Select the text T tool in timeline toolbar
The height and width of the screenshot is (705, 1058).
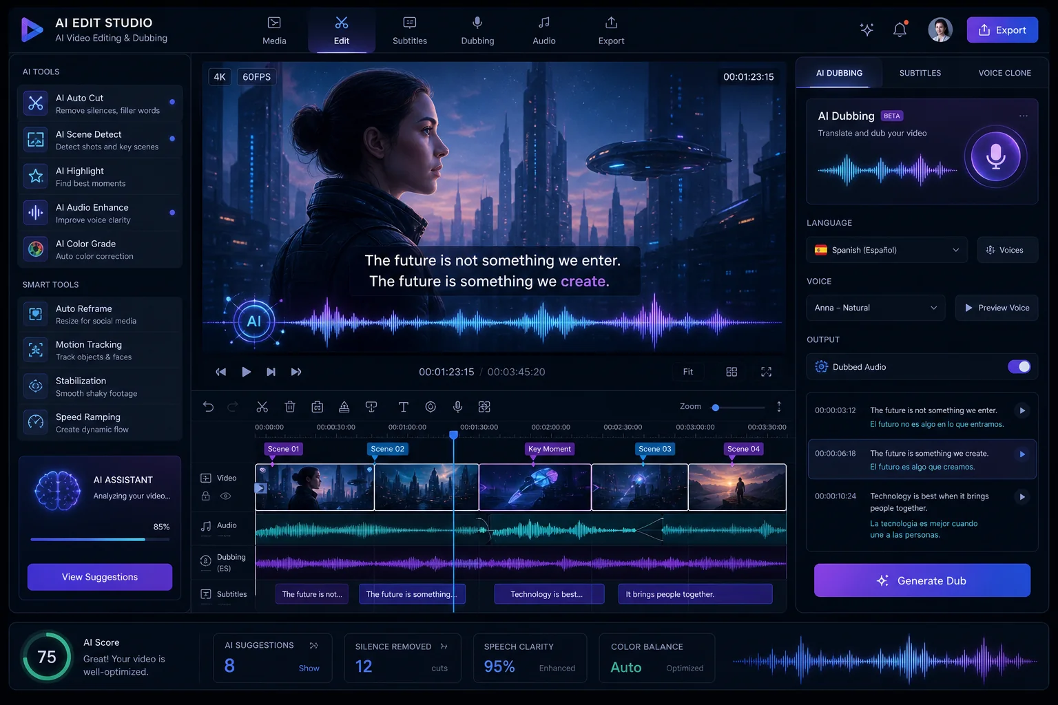coord(404,407)
